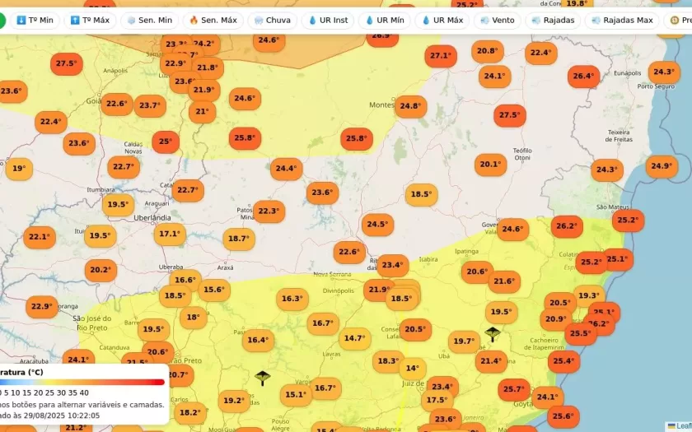Click the black umbrella marker near Ubá
The width and height of the screenshot is (692, 432).
pyautogui.click(x=493, y=333)
